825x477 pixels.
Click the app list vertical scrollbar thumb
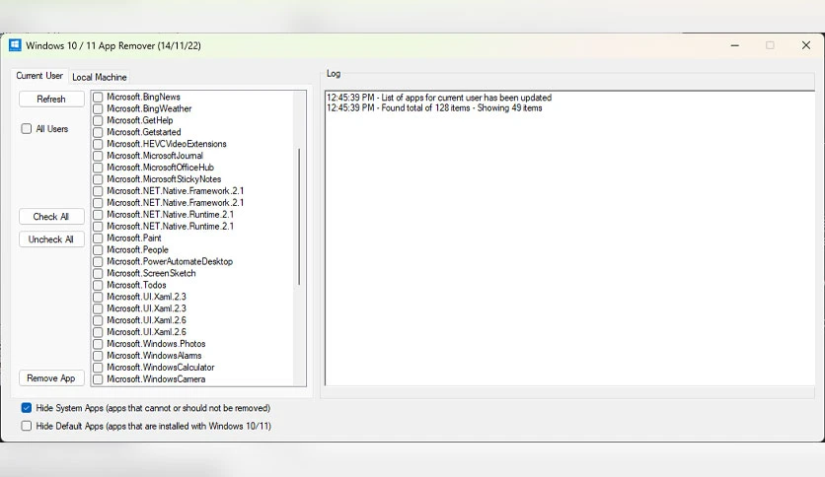(299, 217)
